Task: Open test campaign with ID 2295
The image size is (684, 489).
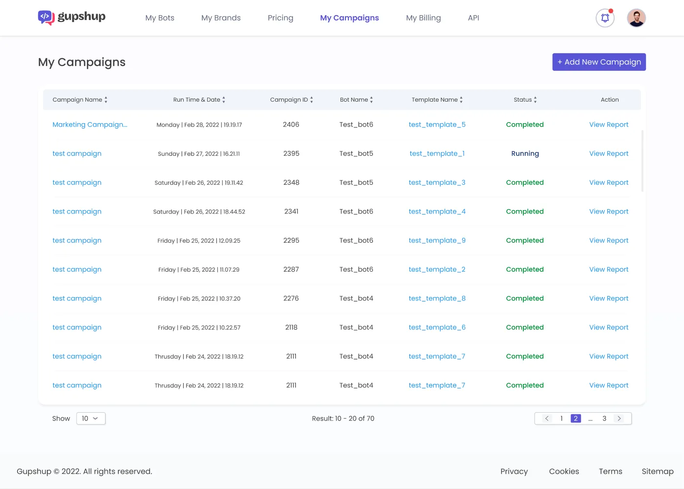Action: 77,240
